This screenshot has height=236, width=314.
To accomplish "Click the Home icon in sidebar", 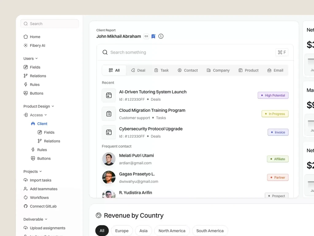I will tap(26, 37).
